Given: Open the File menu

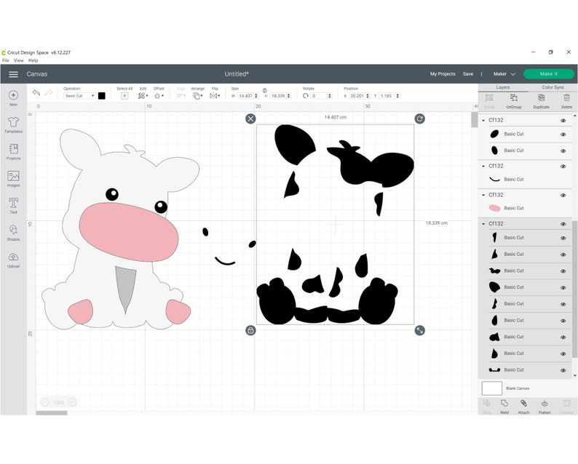Looking at the screenshot, I should [x=6, y=60].
